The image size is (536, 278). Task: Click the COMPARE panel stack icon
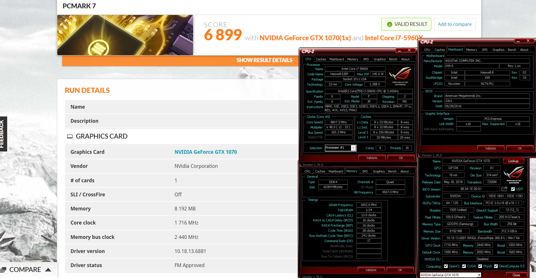[x=3, y=270]
